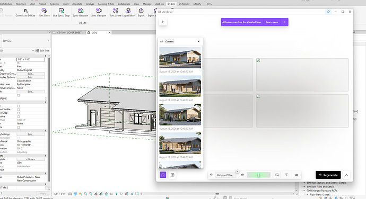The height and width of the screenshot is (199, 366).
Task: Click the green strength slider handle
Action: click(258, 175)
